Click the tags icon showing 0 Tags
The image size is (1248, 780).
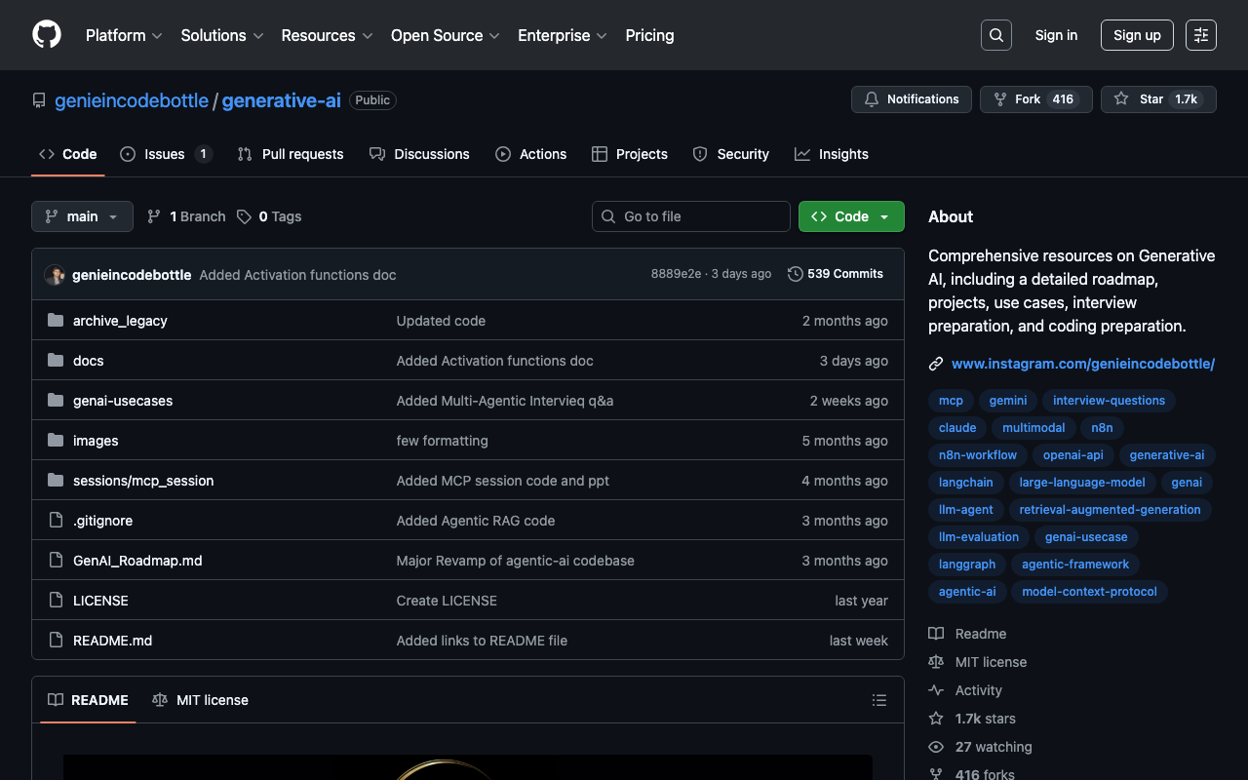244,216
